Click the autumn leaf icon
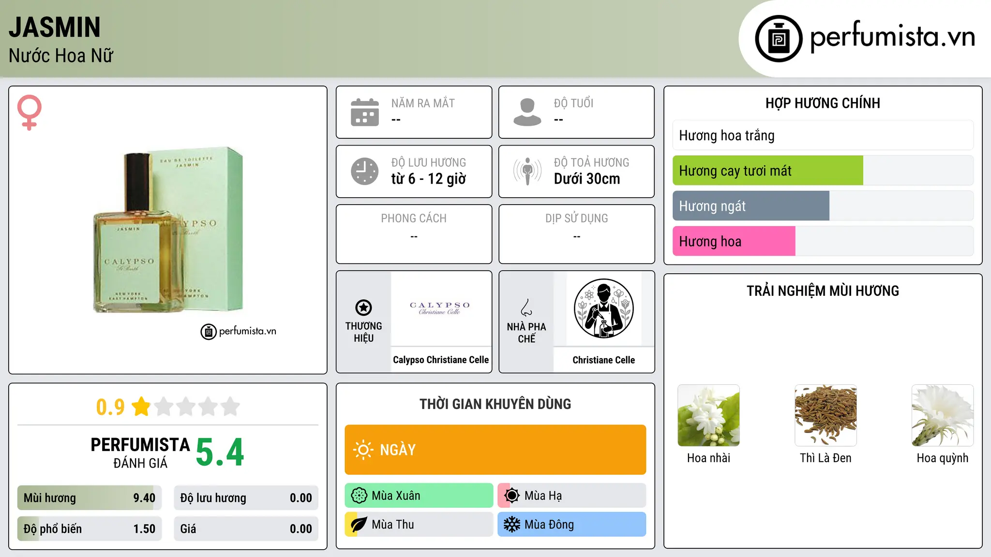991x557 pixels. 359,525
